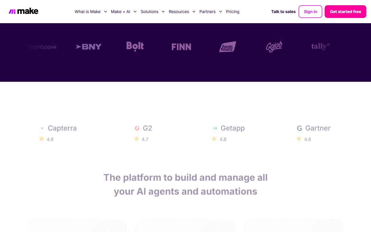371x232 pixels.
Task: Open the Make + AI menu
Action: click(121, 12)
